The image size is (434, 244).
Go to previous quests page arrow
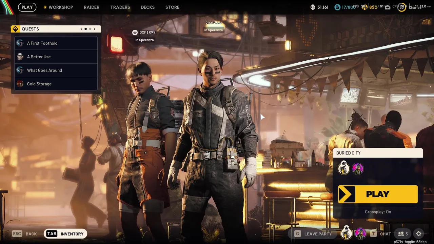[x=81, y=29]
